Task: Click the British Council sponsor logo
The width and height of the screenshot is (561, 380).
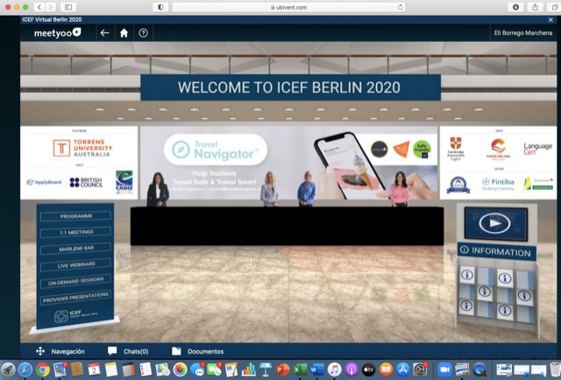Action: point(86,182)
